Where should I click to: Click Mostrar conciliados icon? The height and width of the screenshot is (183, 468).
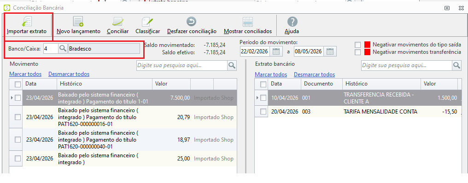click(x=248, y=22)
